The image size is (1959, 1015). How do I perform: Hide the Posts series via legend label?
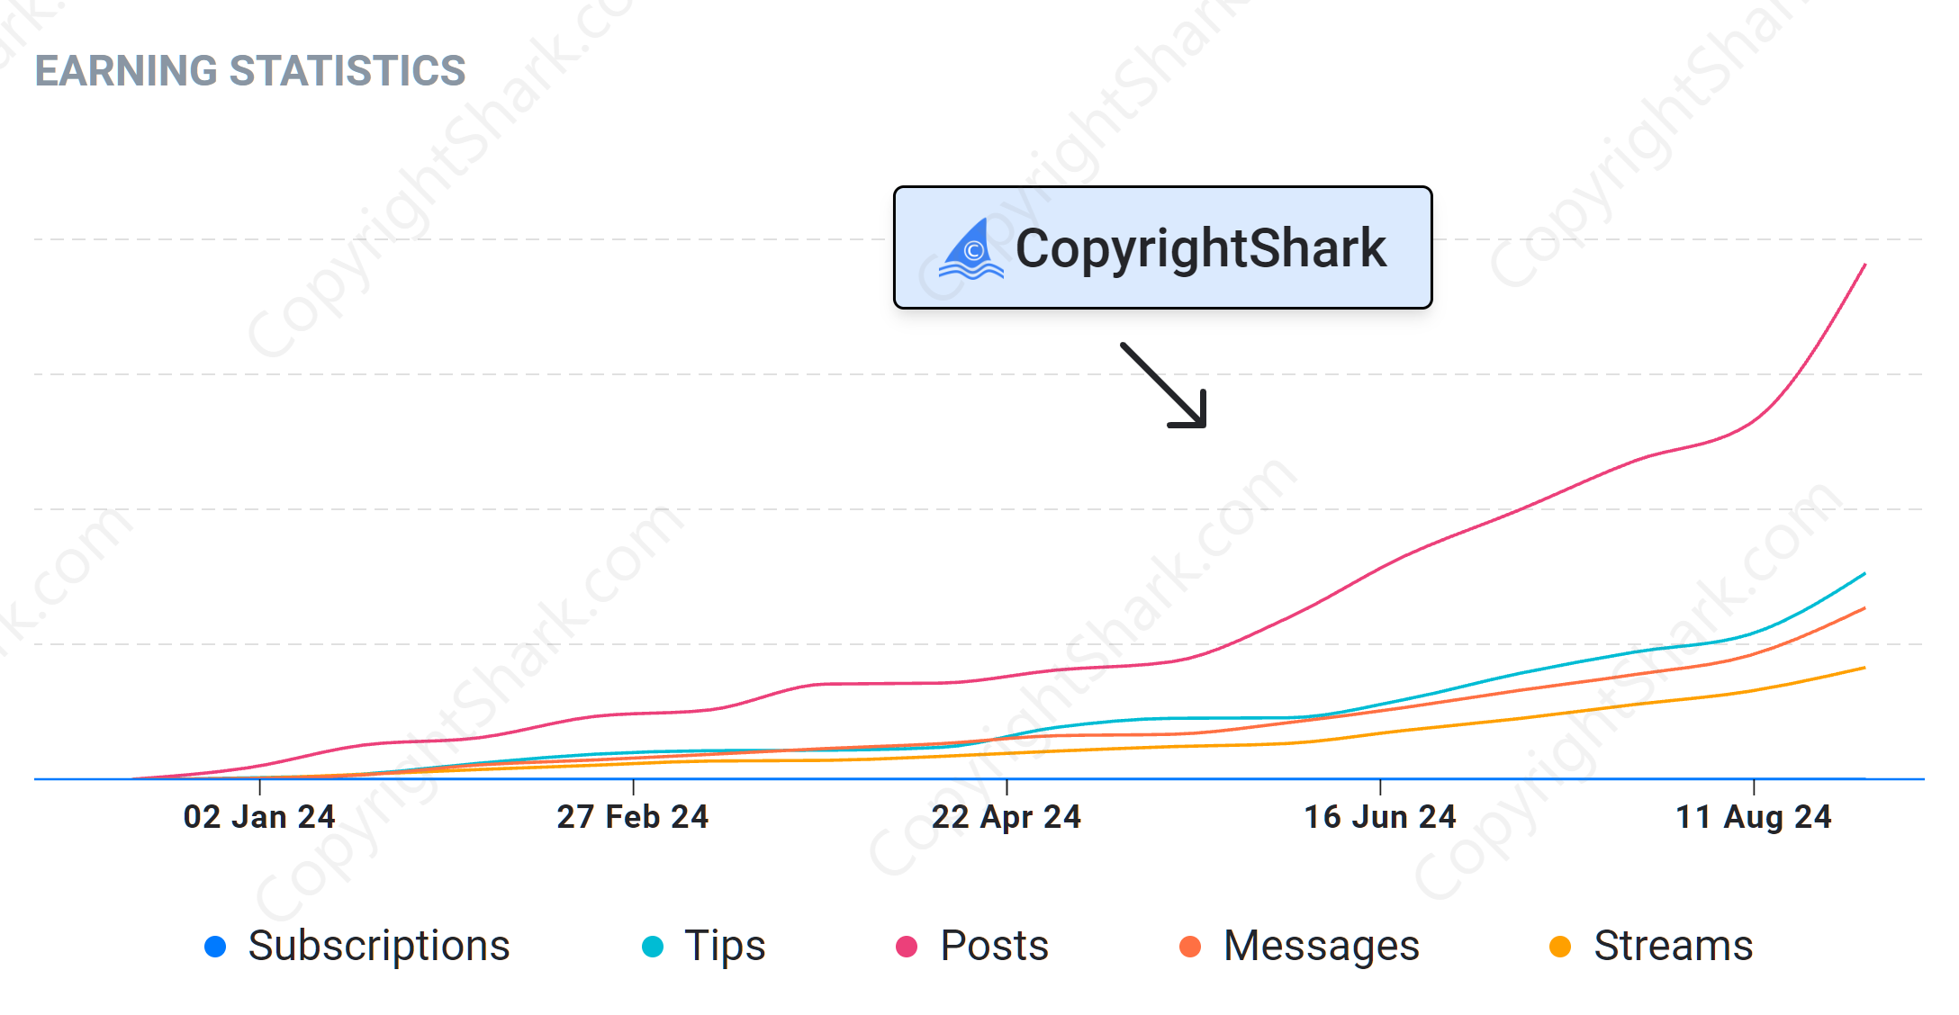coord(994,947)
